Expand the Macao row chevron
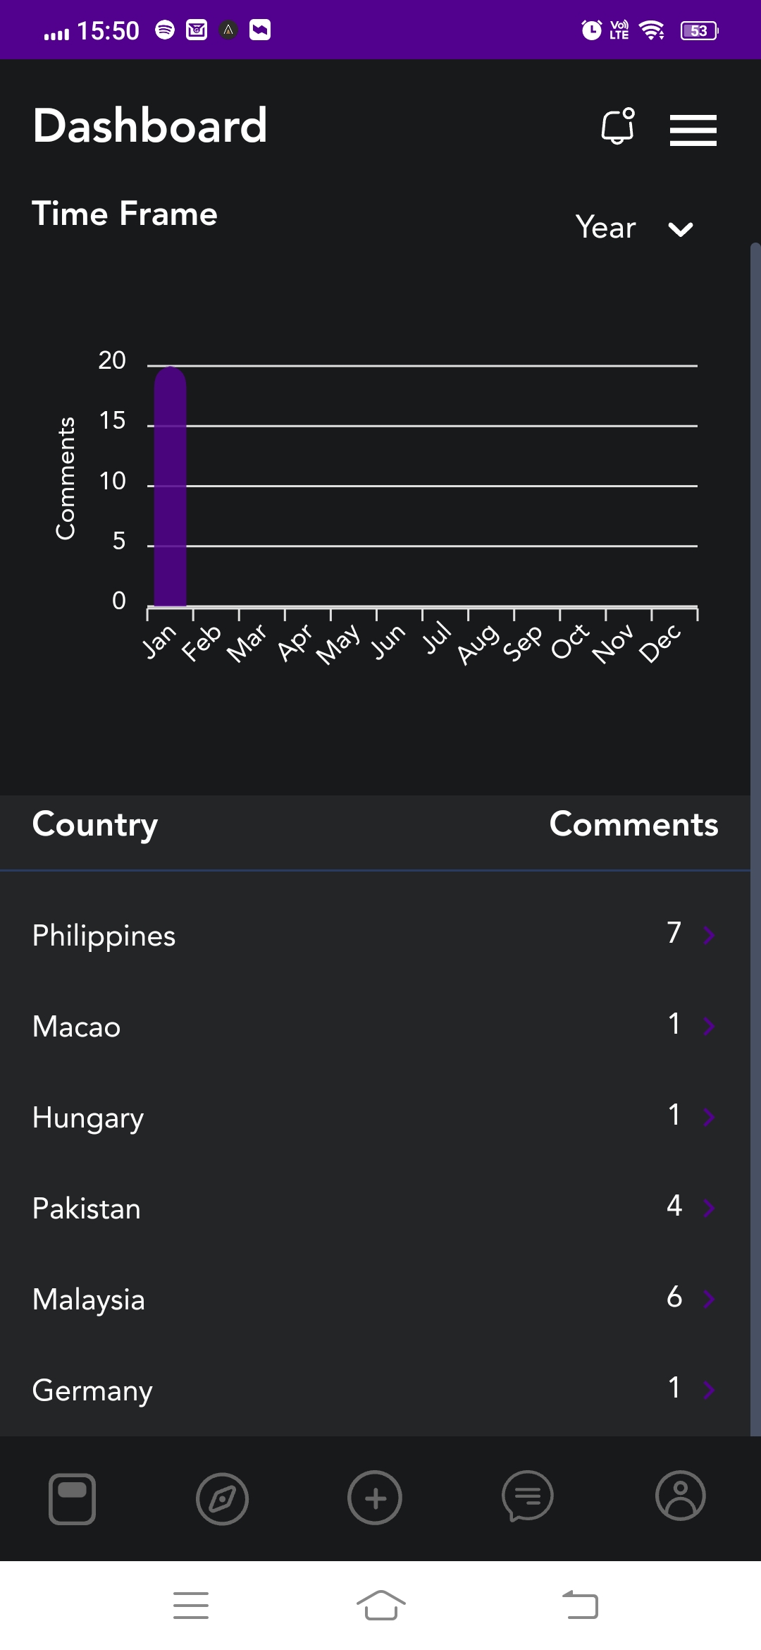Image resolution: width=761 pixels, height=1650 pixels. coord(709,1027)
